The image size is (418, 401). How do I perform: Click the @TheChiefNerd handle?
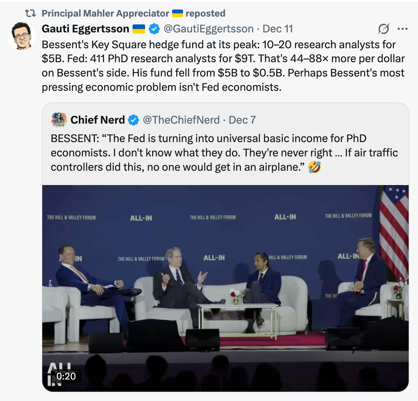click(181, 120)
